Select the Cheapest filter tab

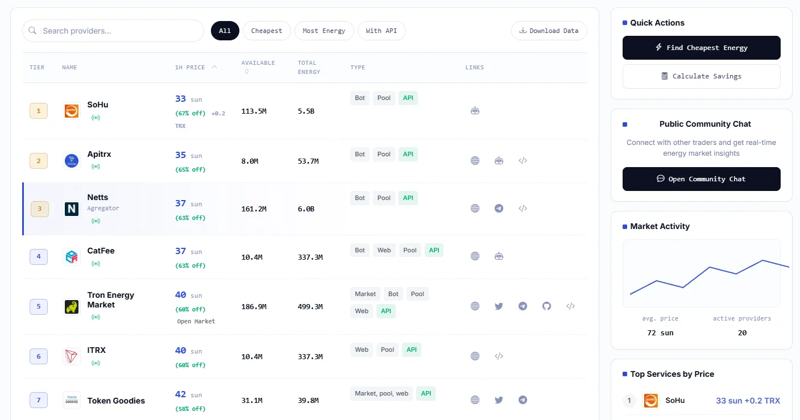pos(267,31)
